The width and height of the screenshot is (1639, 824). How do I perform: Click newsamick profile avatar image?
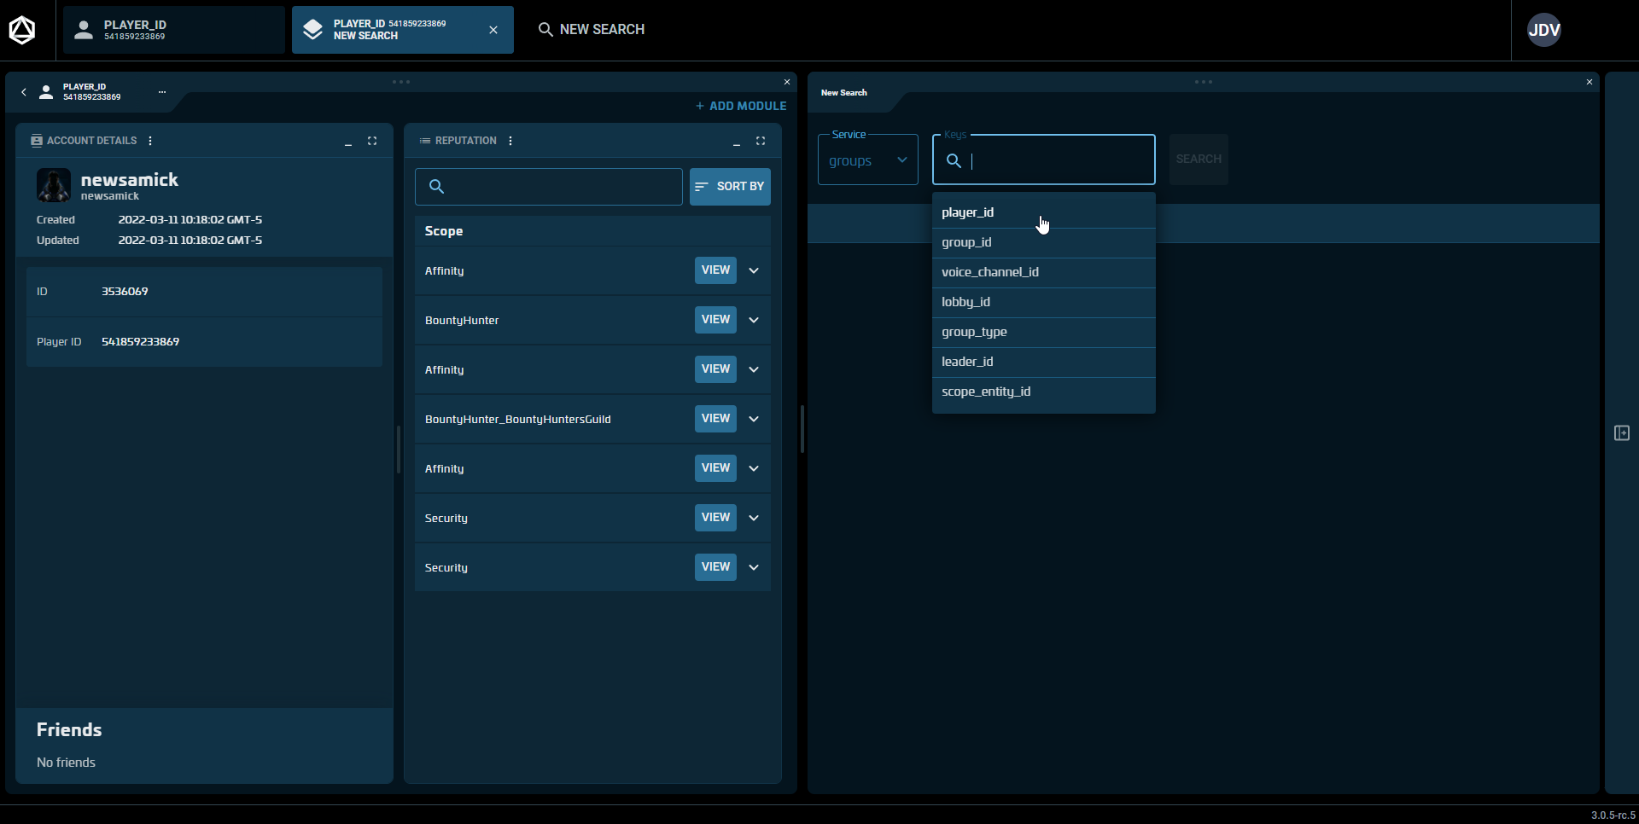pyautogui.click(x=54, y=185)
